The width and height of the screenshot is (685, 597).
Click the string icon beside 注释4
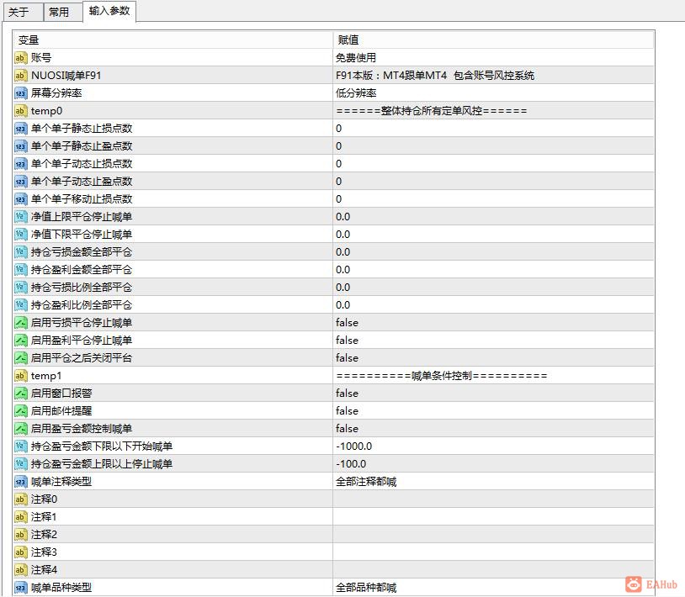click(20, 569)
